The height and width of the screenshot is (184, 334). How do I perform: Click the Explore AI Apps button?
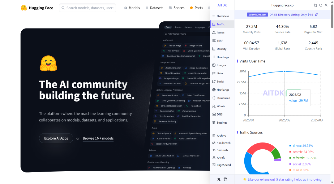(56, 138)
